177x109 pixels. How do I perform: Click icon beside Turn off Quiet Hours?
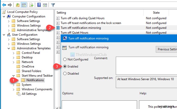(x=58, y=33)
